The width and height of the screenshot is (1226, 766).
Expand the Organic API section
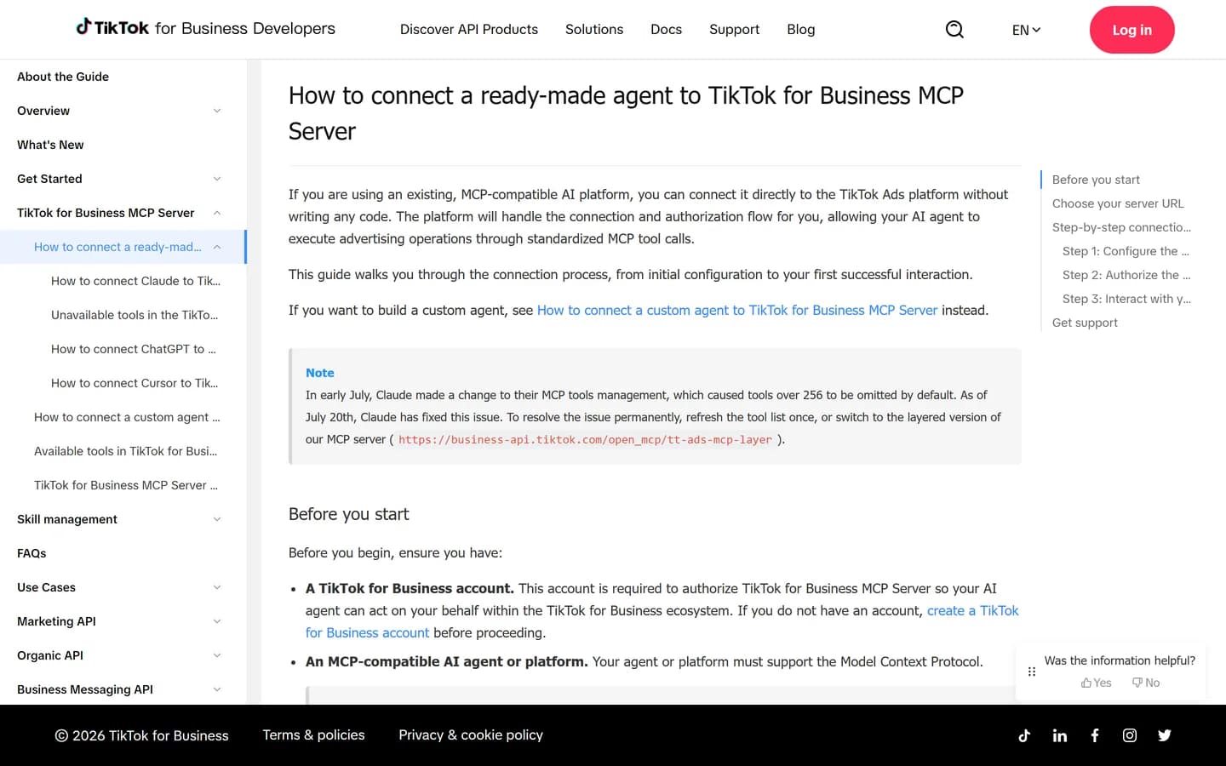[217, 655]
